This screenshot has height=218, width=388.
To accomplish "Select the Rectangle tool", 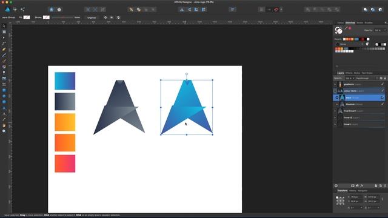I will tap(4, 90).
